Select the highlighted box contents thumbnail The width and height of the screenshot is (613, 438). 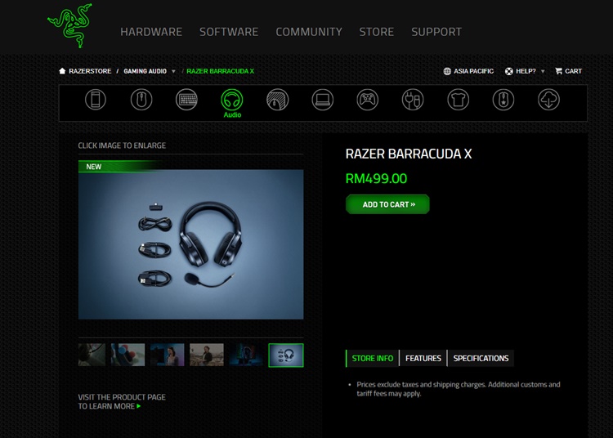[286, 355]
